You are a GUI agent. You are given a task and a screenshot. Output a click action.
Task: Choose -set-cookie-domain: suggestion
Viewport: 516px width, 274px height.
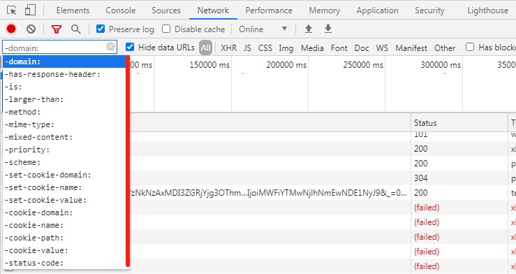64,175
